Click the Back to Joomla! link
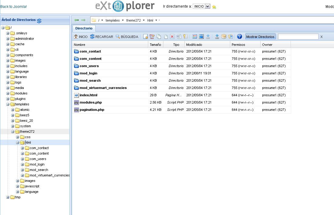This screenshot has width=334, height=215. click(13, 7)
